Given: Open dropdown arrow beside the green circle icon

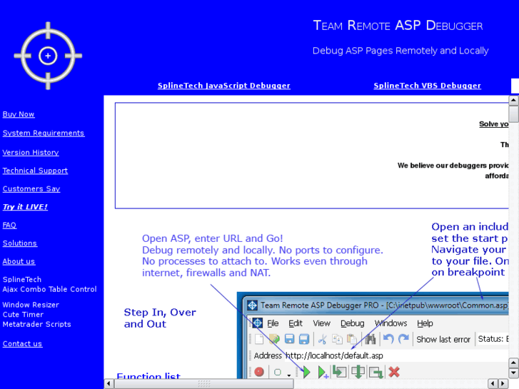Looking at the screenshot, I should 289,375.
